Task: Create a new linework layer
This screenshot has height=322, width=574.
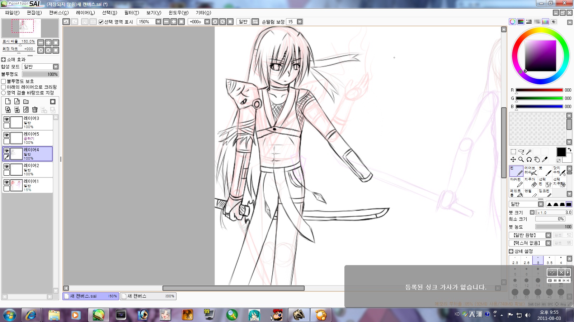Action: pyautogui.click(x=17, y=102)
